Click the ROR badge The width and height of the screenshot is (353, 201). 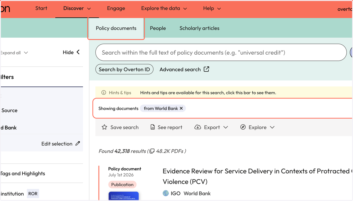[33, 194]
